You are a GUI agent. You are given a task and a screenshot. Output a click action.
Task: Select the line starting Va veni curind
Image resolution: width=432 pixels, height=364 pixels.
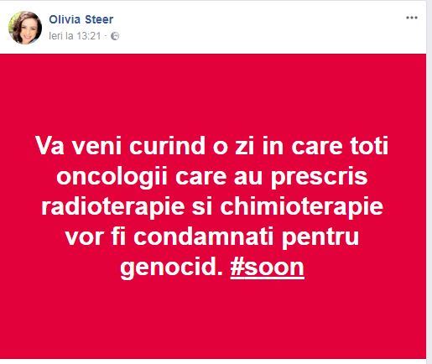212,146
